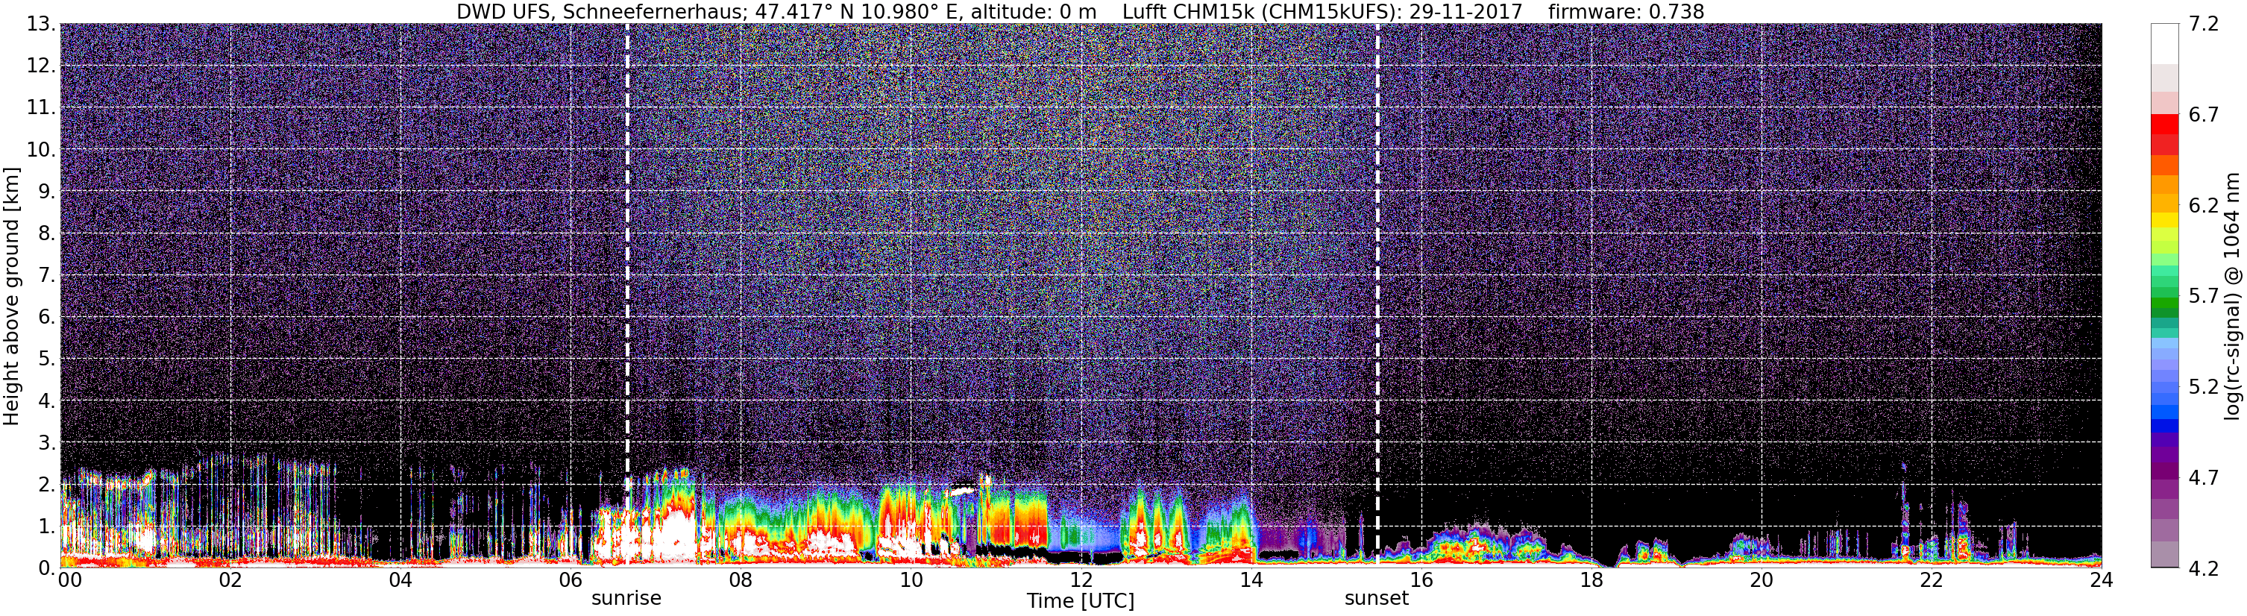This screenshot has height=616, width=2247.
Task: Click the 'log(rc-signal) @ 1064 nm' colorbar title
Action: pos(2232,297)
